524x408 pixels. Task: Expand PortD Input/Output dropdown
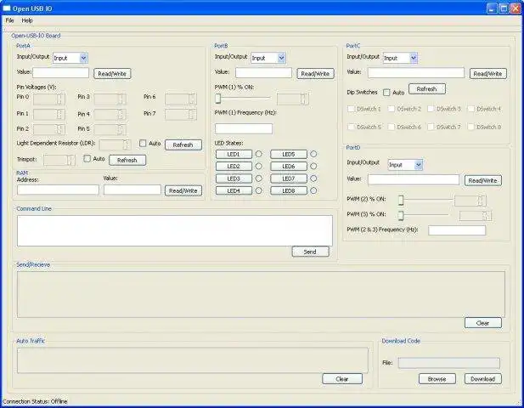point(419,165)
